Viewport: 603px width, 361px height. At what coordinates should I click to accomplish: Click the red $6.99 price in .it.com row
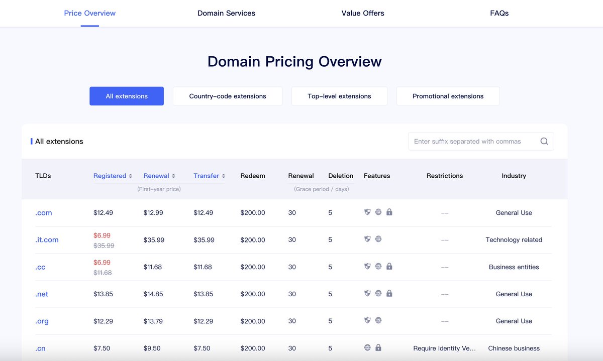pos(102,235)
